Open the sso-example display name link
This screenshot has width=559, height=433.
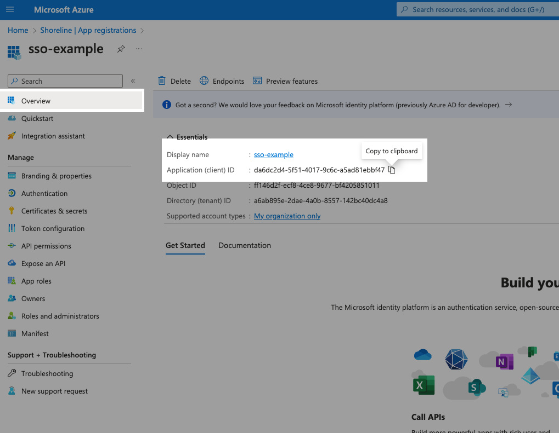coord(273,155)
